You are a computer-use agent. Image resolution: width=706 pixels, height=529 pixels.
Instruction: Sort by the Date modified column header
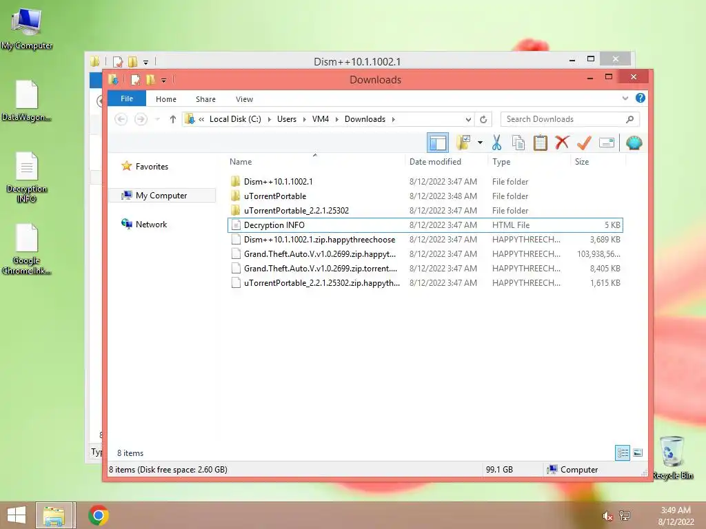tap(435, 161)
